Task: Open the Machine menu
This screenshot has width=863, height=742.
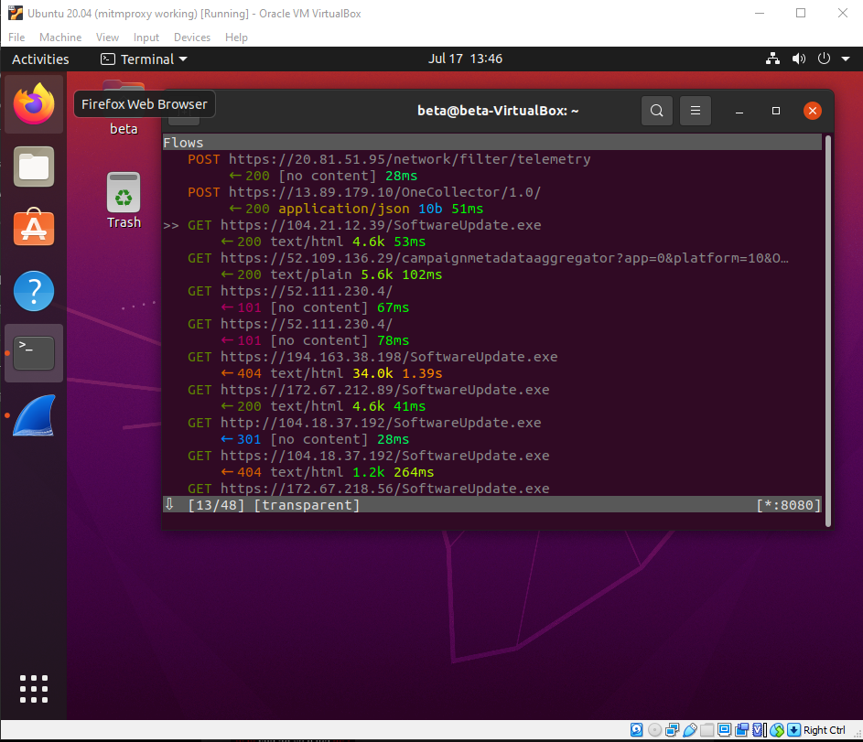Action: point(60,38)
